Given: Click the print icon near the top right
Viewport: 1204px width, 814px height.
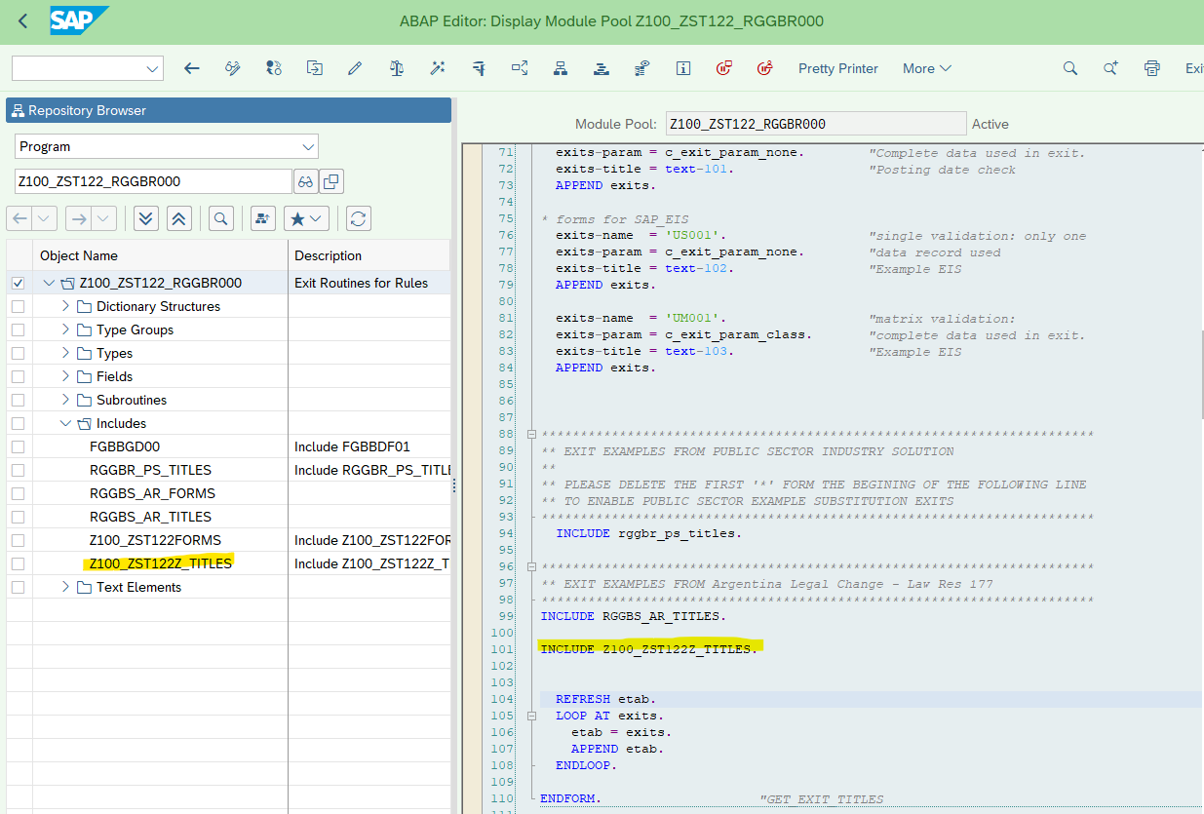Looking at the screenshot, I should point(1151,68).
